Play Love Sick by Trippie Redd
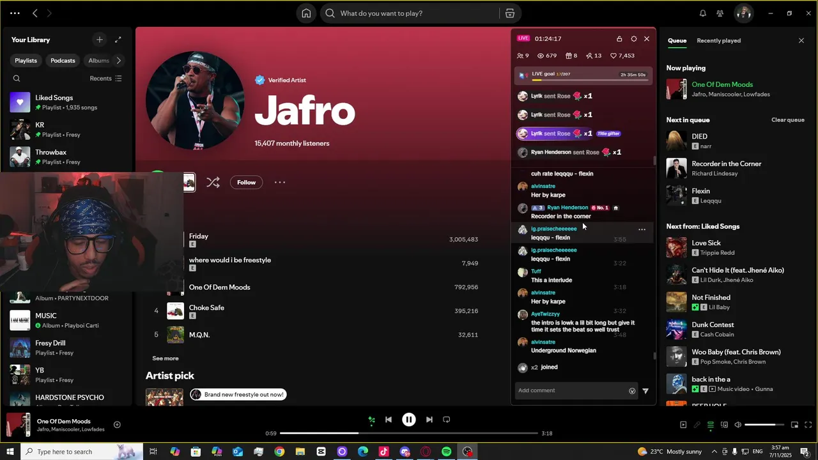Viewport: 818px width, 460px height. click(736, 247)
